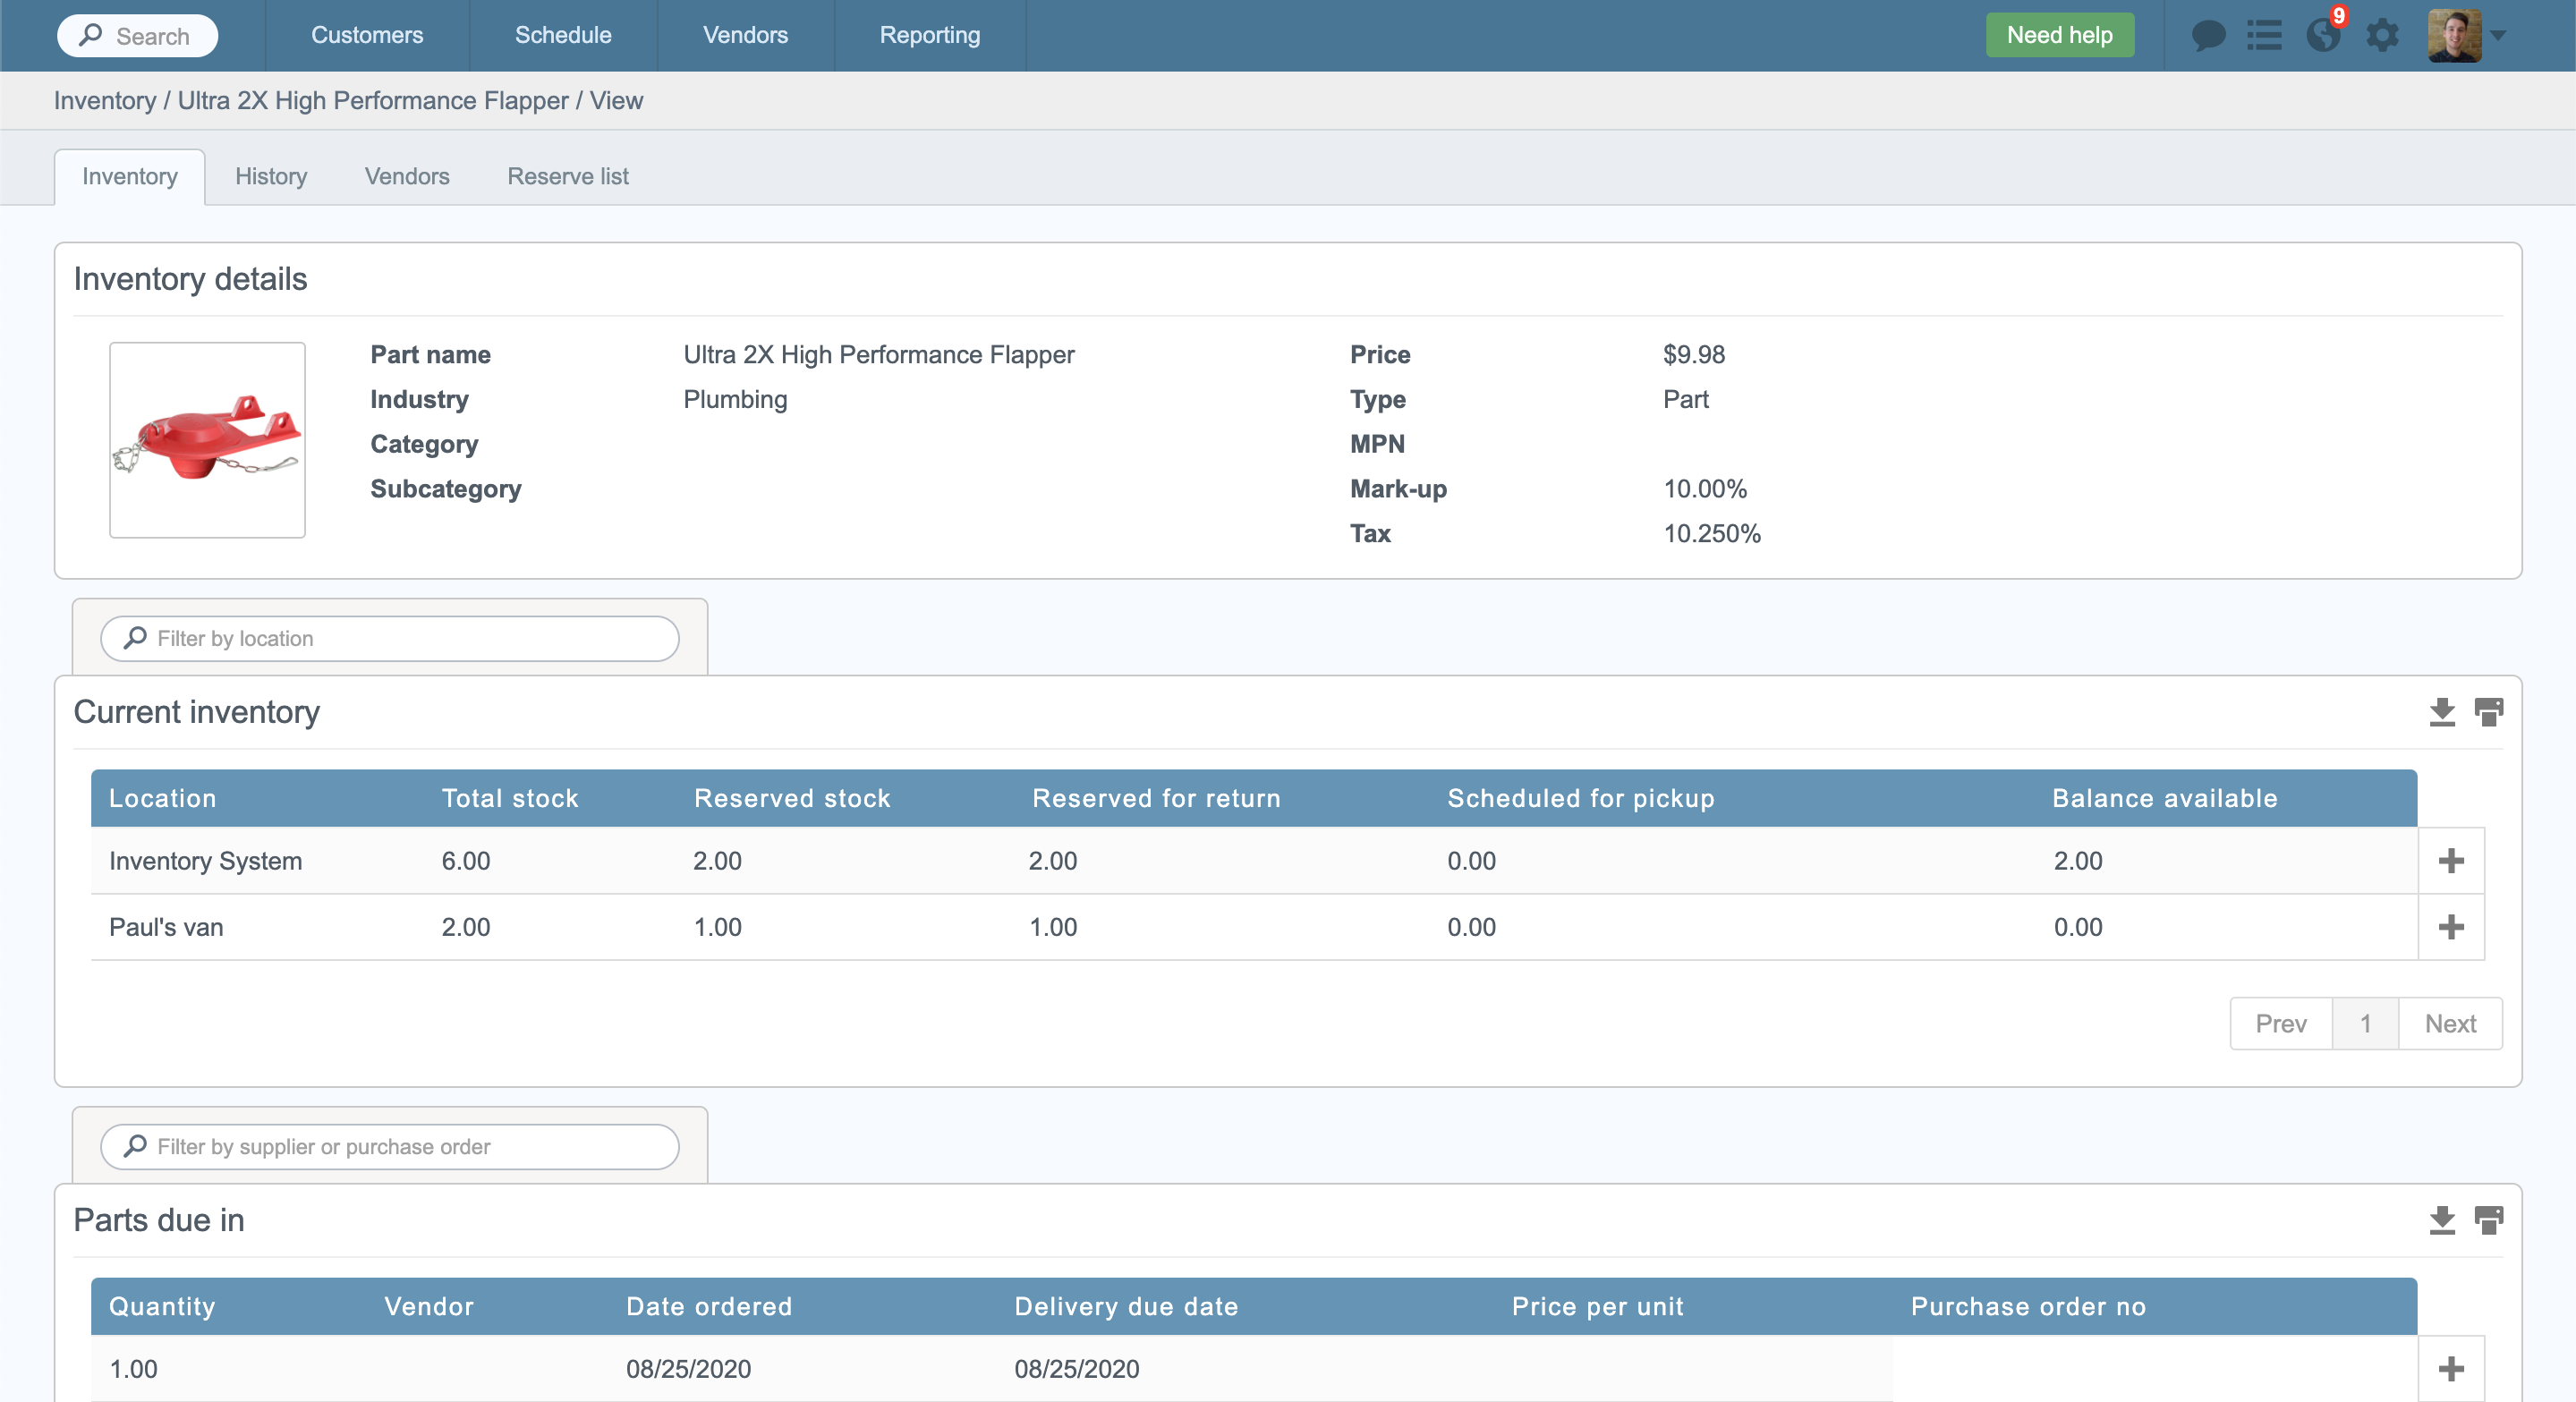Open the user profile dropdown arrow
The image size is (2576, 1402).
click(x=2498, y=36)
